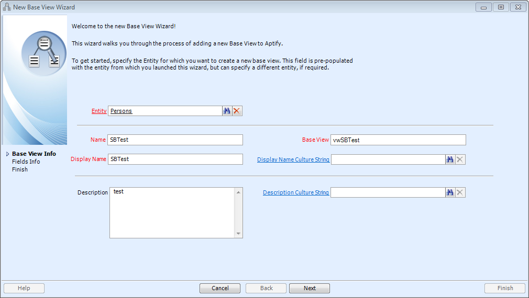
Task: Click clear icon for Display Name Culture String
Action: click(460, 159)
